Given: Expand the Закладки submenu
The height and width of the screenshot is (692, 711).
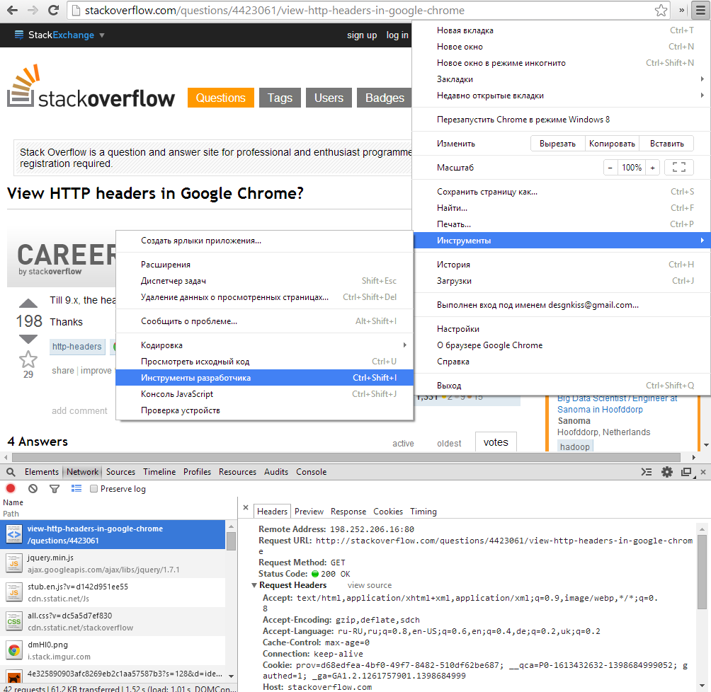Looking at the screenshot, I should pyautogui.click(x=561, y=79).
